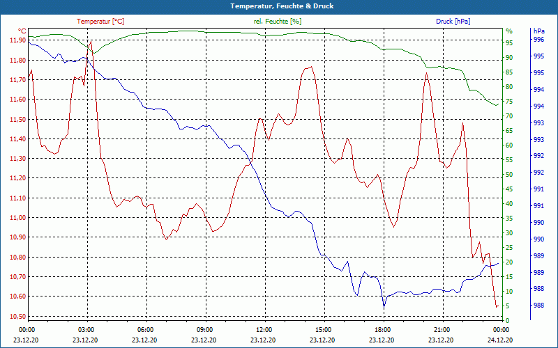Click the green 20 humidity axis value
558x348 pixels.
click(509, 262)
